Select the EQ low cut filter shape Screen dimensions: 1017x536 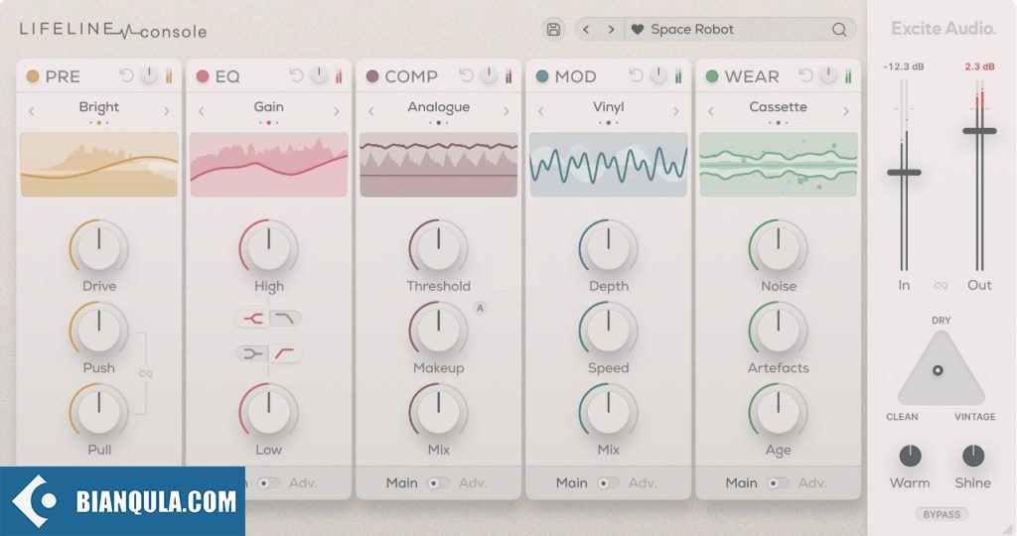pos(285,353)
